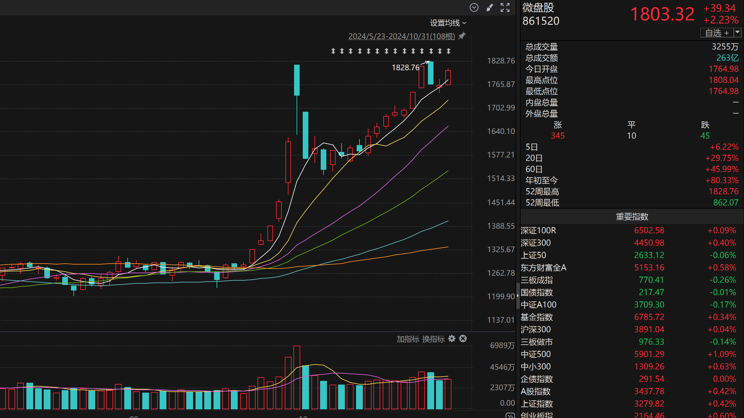
Task: Click the double-chevron button at chart bottom
Action: pyautogui.click(x=510, y=415)
